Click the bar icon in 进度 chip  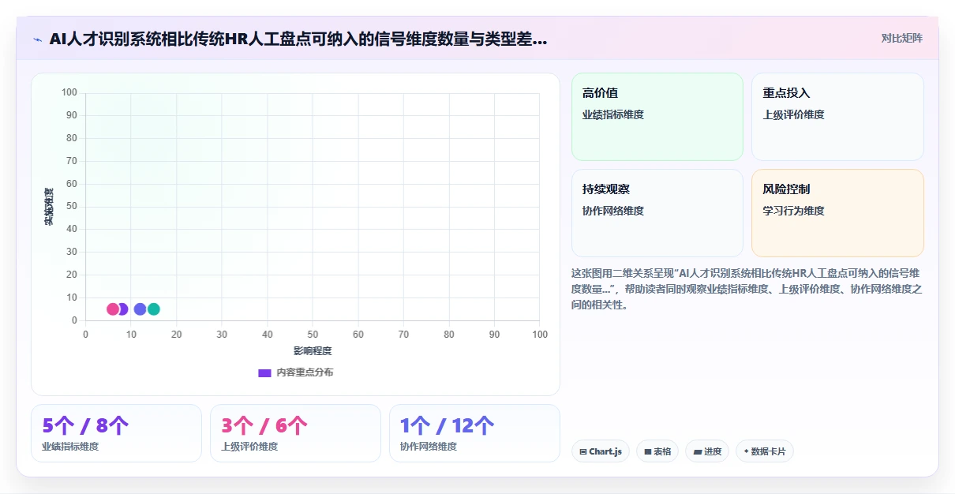[698, 452]
